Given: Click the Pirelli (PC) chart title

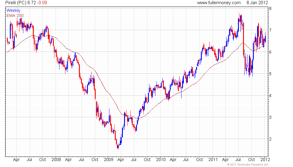Looking at the screenshot, I should tap(16, 3).
